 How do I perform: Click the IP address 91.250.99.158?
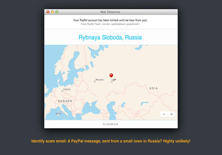(x=110, y=124)
